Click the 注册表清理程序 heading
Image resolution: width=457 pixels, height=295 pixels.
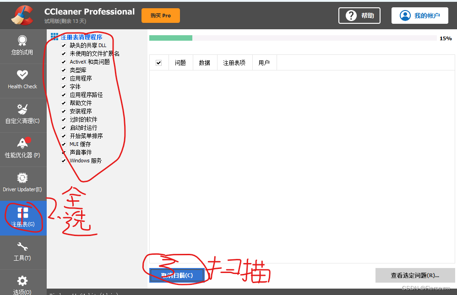82,37
